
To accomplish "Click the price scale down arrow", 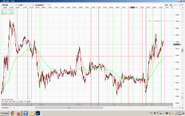I will [x=182, y=94].
